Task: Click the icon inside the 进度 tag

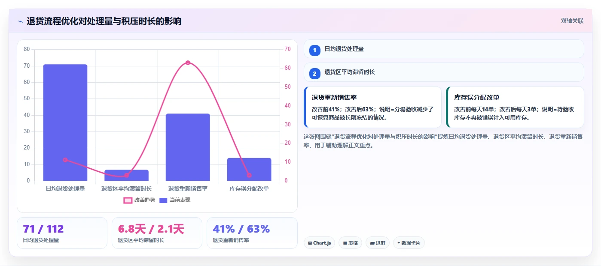Action: coord(372,243)
